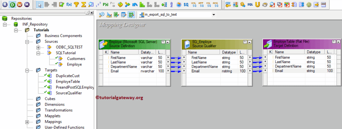Add an Expression transformation f(x) icon
The height and width of the screenshot is (129, 342).
(69, 4)
